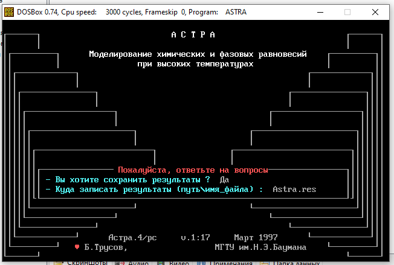Click the DOSBox icon in the title bar

click(9, 12)
